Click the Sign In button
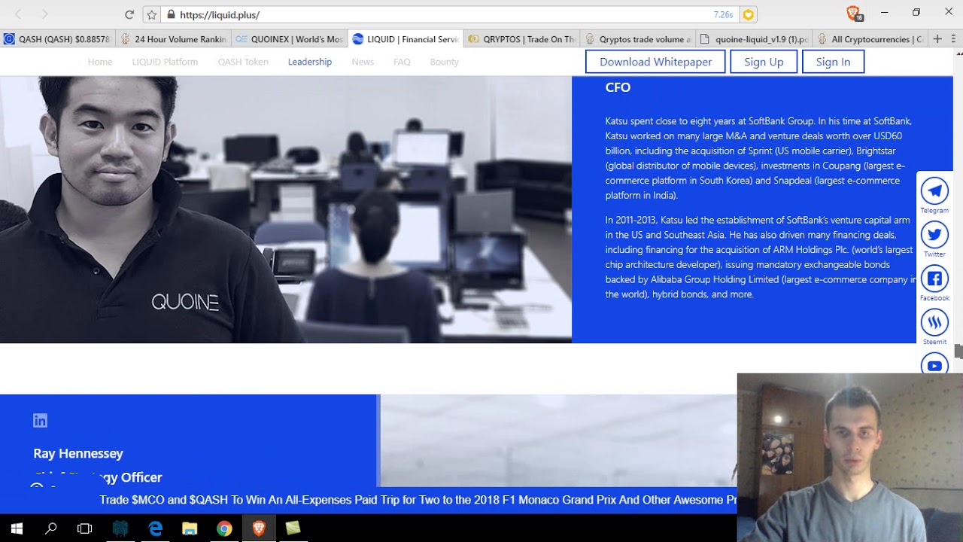 pyautogui.click(x=833, y=62)
